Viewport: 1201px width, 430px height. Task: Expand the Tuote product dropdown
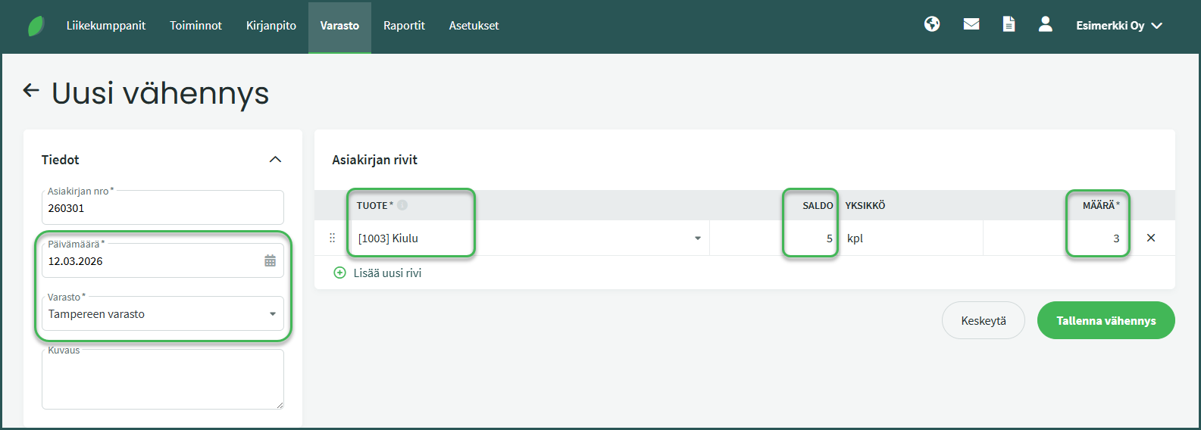tap(697, 238)
